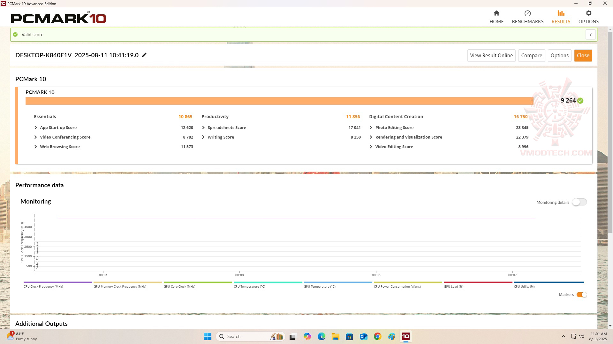Expand App Start-up Score details
This screenshot has height=344, width=613.
[x=36, y=127]
